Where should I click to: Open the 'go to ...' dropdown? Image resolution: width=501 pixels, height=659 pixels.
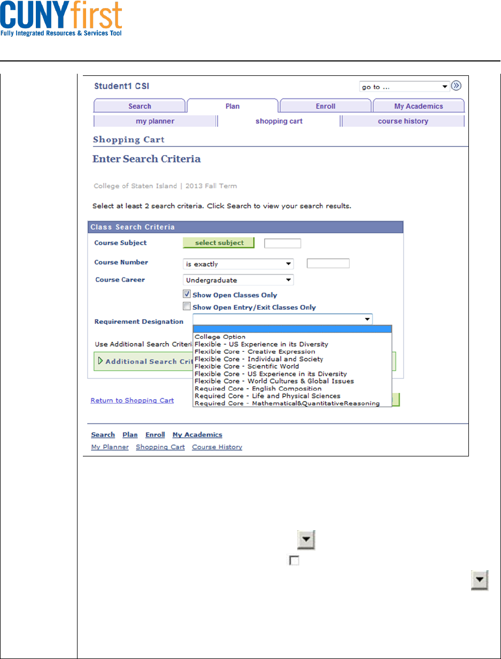point(405,87)
